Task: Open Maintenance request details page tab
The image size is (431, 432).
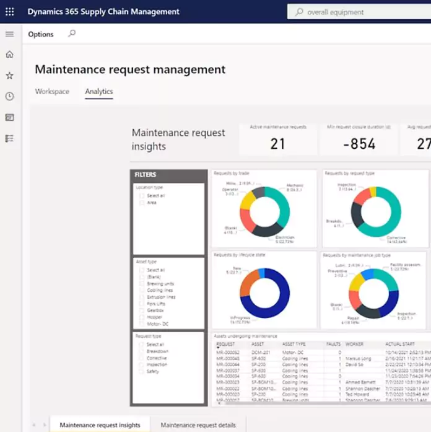Action: click(198, 425)
